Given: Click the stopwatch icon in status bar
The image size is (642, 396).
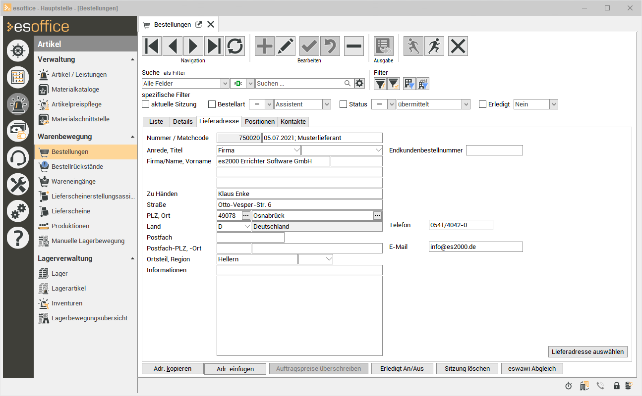Looking at the screenshot, I should (569, 386).
